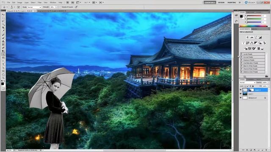
Task: Open the Image menu
Action: [x=20, y=3]
